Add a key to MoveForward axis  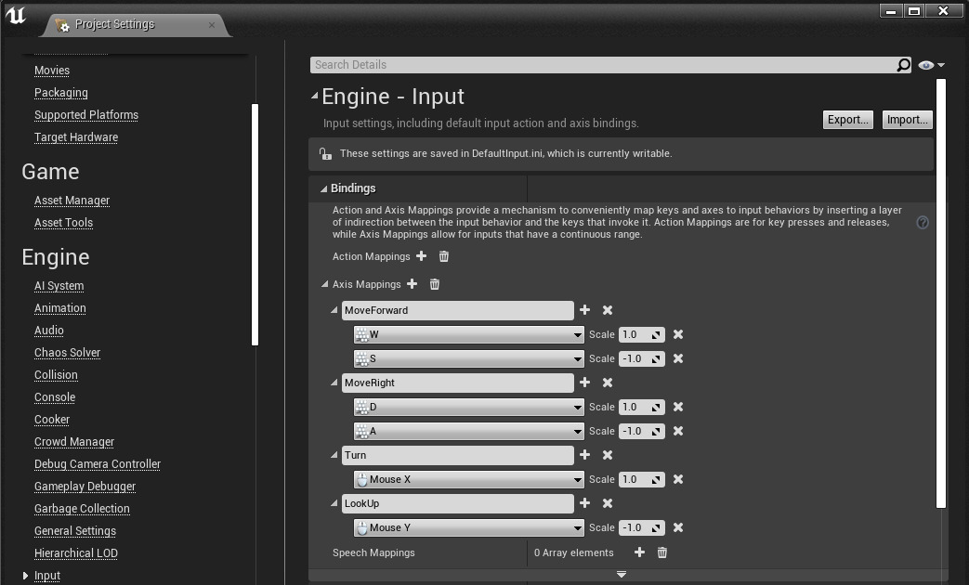click(584, 309)
